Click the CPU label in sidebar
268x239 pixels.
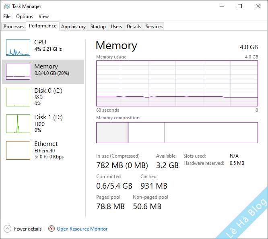tap(40, 42)
